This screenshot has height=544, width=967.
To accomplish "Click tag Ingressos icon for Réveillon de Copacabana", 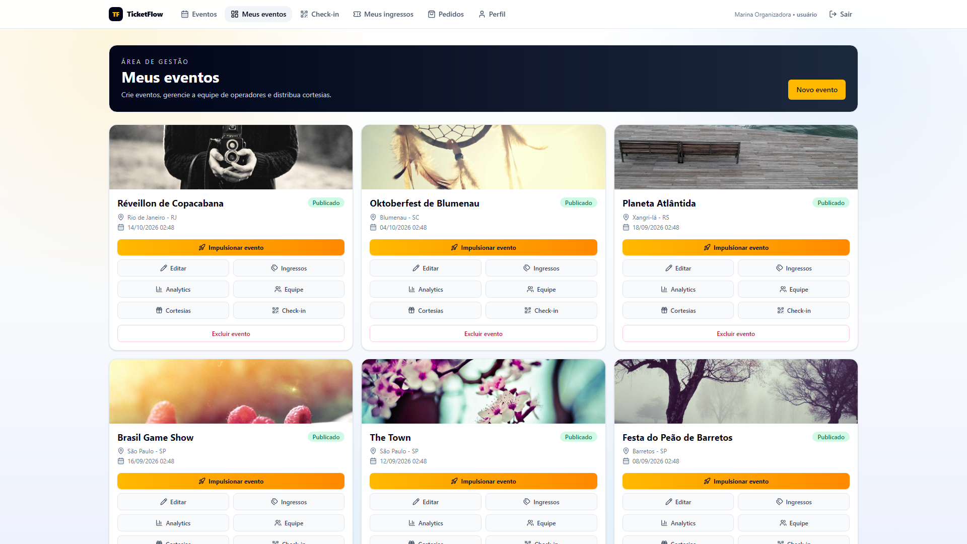I will click(x=274, y=268).
